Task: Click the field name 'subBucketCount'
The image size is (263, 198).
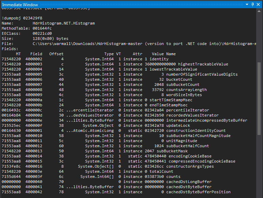Action: tap(183, 85)
